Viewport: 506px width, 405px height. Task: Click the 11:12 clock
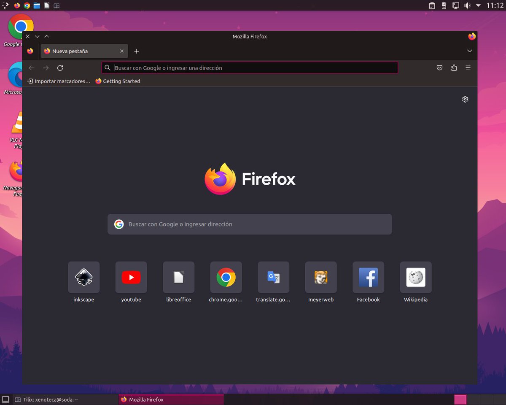495,5
